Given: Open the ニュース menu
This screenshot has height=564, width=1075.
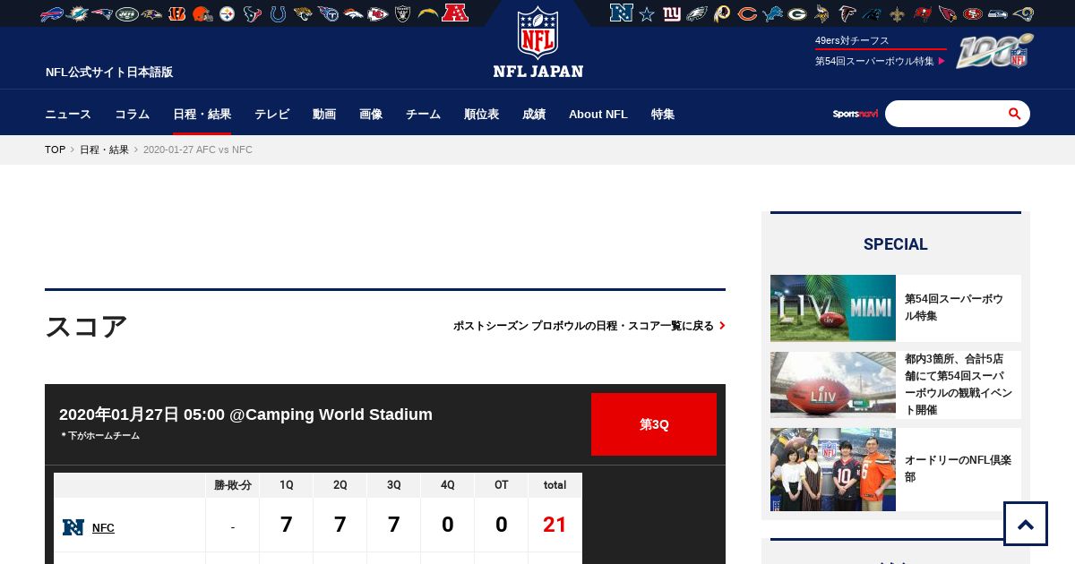Looking at the screenshot, I should (68, 114).
